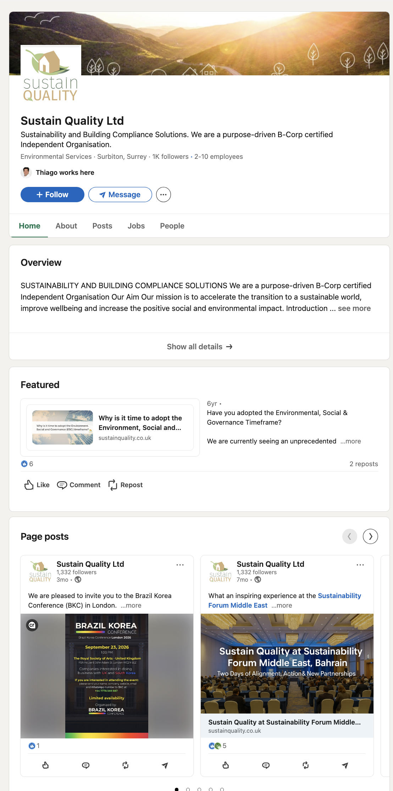Click the Like thumbs-up on the Featured post
This screenshot has width=393, height=791.
click(37, 485)
